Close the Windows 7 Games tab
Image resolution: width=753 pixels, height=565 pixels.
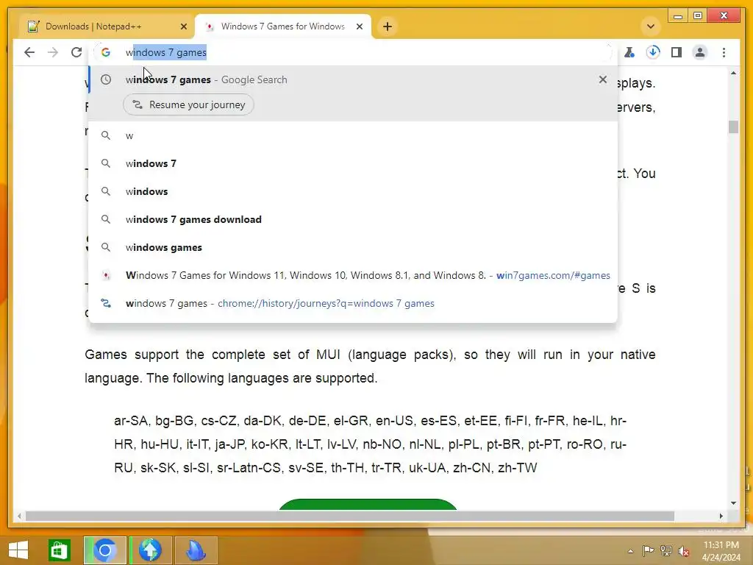coord(359,26)
